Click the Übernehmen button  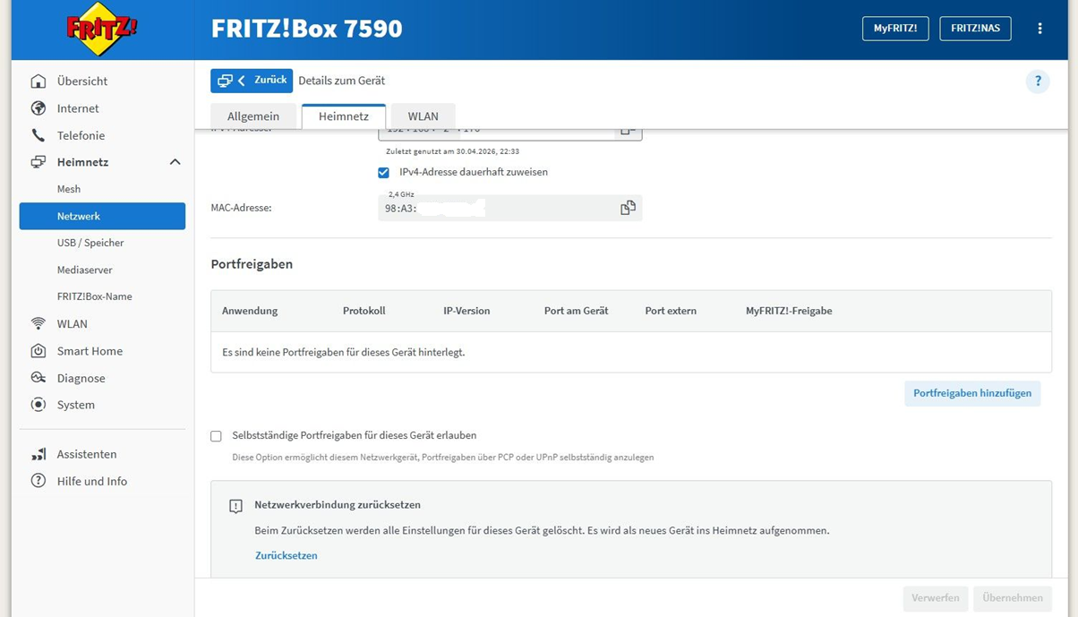[1012, 597]
